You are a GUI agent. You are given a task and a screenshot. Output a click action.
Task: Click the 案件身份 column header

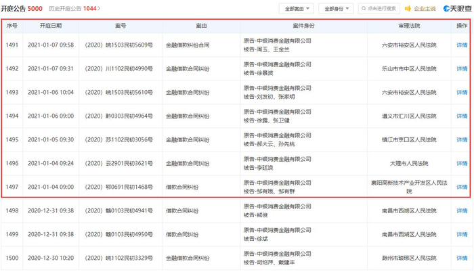point(303,26)
